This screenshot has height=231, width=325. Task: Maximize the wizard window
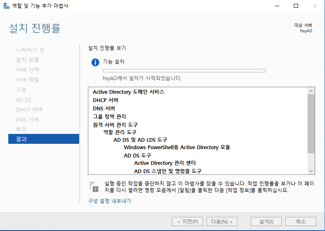click(296, 6)
